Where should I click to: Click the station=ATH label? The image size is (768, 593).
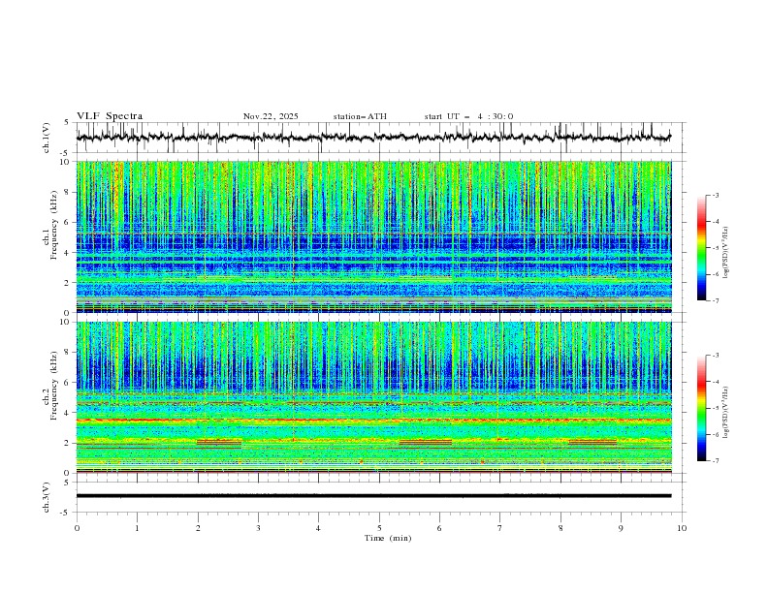tap(360, 116)
